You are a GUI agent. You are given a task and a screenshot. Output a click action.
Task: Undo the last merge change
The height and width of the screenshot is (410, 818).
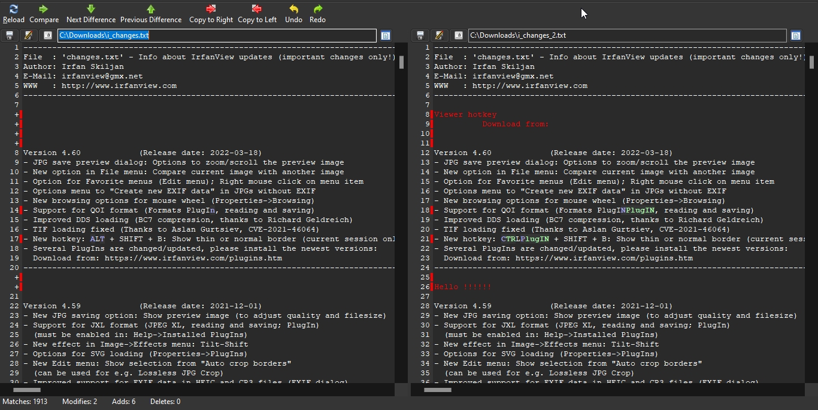293,12
